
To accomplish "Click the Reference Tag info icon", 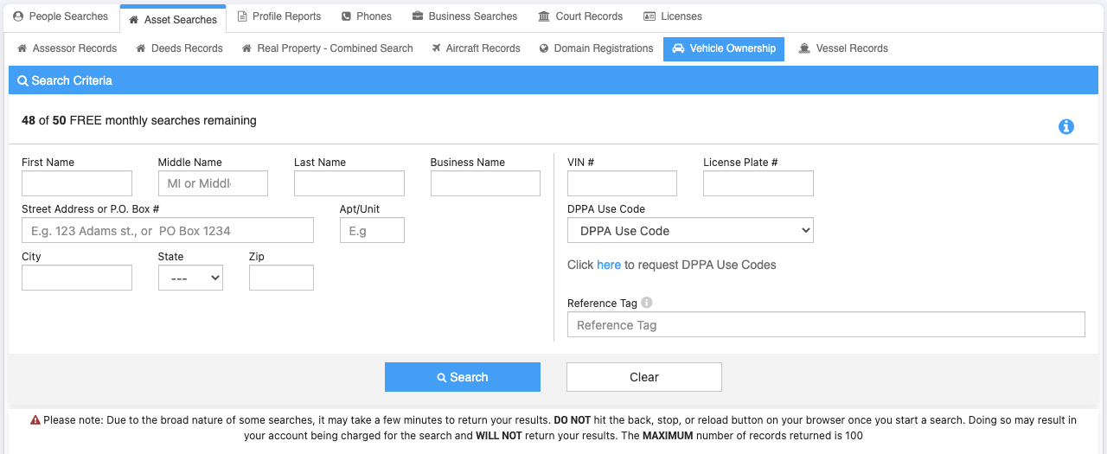I will coord(647,303).
